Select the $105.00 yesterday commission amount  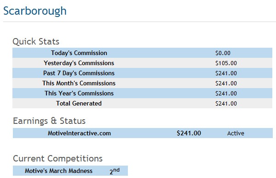pos(226,63)
